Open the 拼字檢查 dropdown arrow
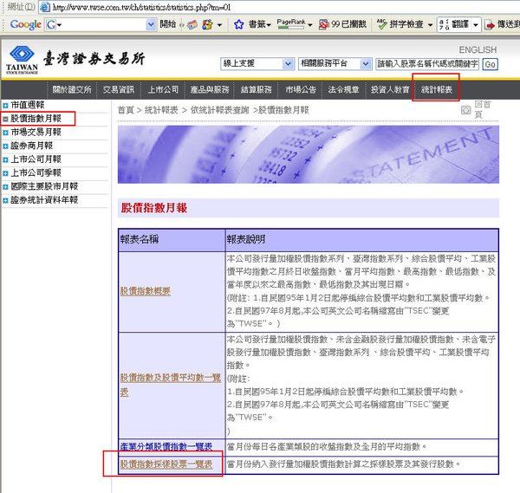Viewport: 520px width, 493px height. point(430,25)
